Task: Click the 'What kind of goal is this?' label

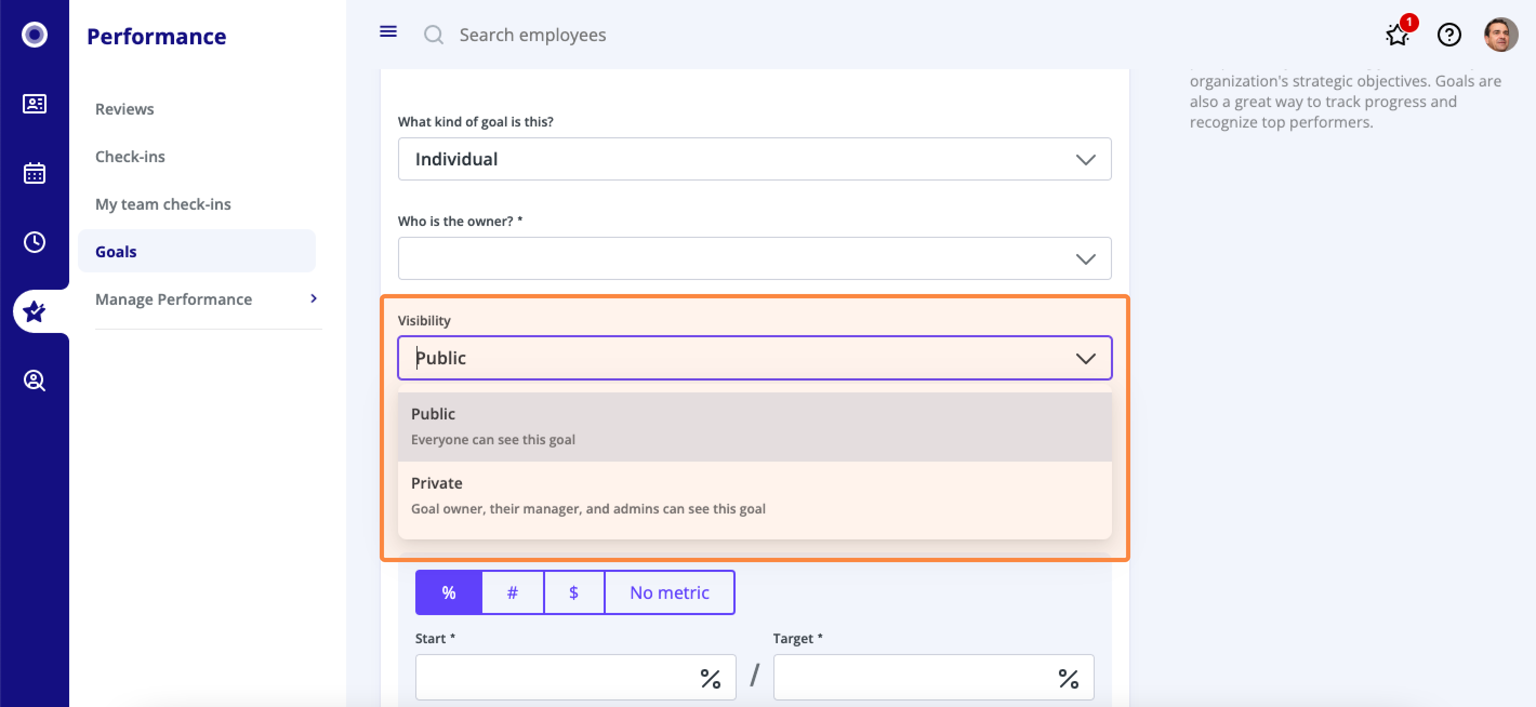Action: pyautogui.click(x=475, y=122)
